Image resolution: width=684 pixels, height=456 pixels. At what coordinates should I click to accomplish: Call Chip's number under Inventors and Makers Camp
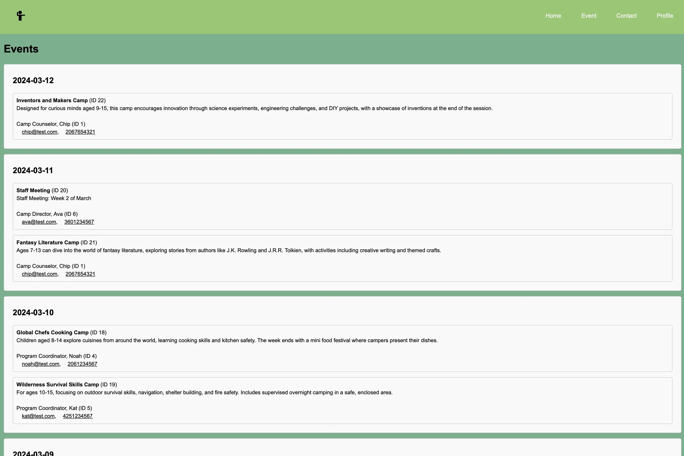point(80,132)
